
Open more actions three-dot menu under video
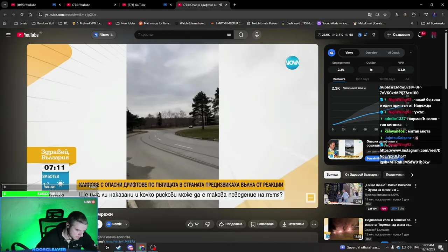[x=314, y=224]
